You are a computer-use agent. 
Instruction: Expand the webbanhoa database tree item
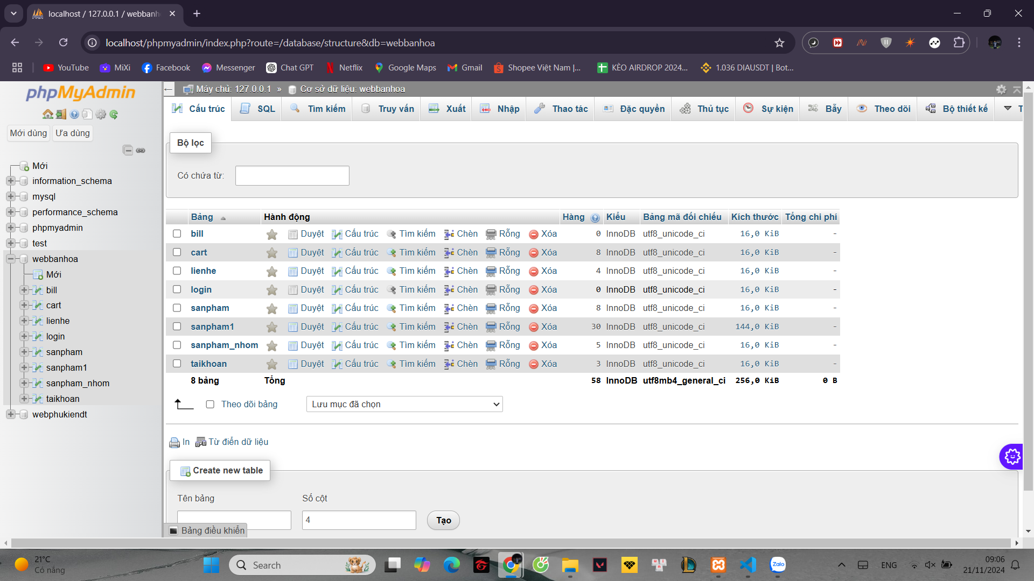(11, 258)
